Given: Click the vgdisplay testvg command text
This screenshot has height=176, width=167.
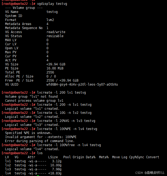Looking at the screenshot, I should 52,4.
